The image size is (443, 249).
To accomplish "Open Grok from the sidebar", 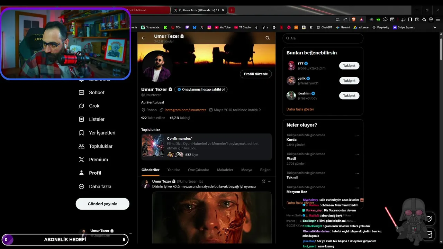I will (x=89, y=106).
